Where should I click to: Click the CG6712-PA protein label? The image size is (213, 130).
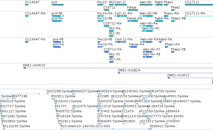(113, 49)
